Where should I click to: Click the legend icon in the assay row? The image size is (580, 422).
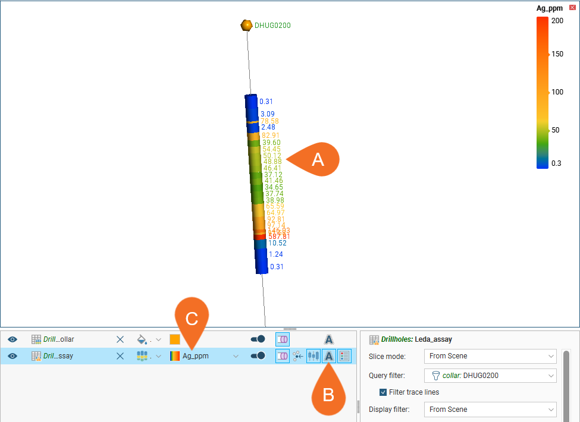coord(344,356)
